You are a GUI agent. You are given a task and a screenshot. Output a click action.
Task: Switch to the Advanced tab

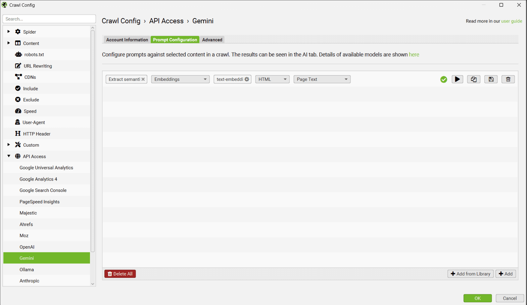[x=212, y=40]
